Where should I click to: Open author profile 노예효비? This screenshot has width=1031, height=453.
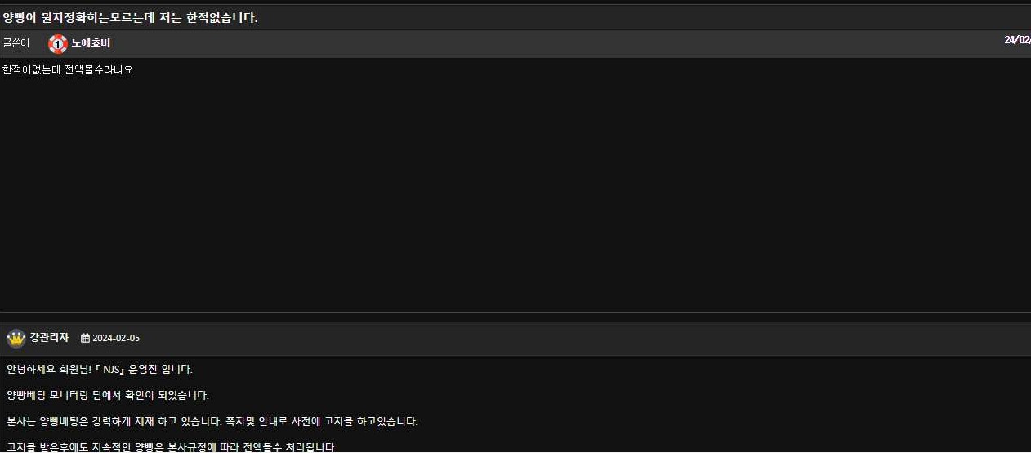91,43
